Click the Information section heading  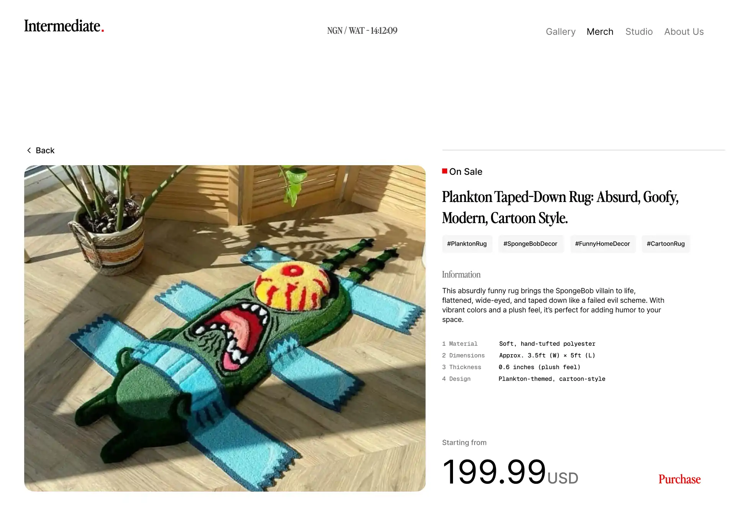click(x=461, y=274)
